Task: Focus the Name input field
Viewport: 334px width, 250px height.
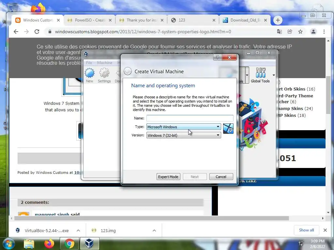Action: (x=190, y=118)
